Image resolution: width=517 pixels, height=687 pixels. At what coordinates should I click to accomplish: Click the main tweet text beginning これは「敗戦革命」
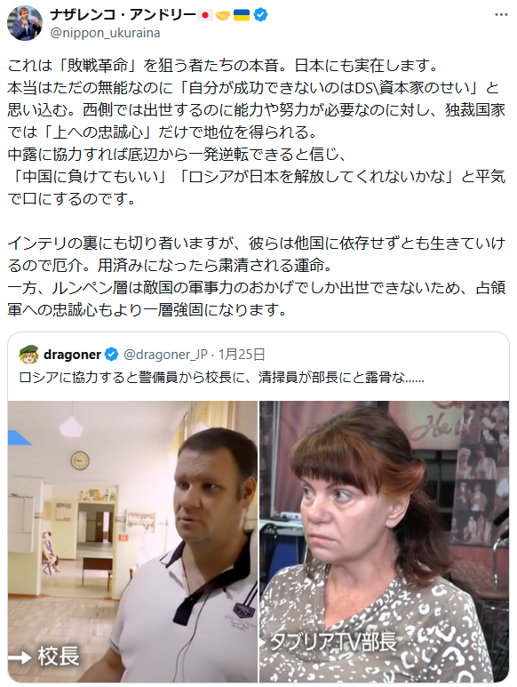(x=257, y=132)
